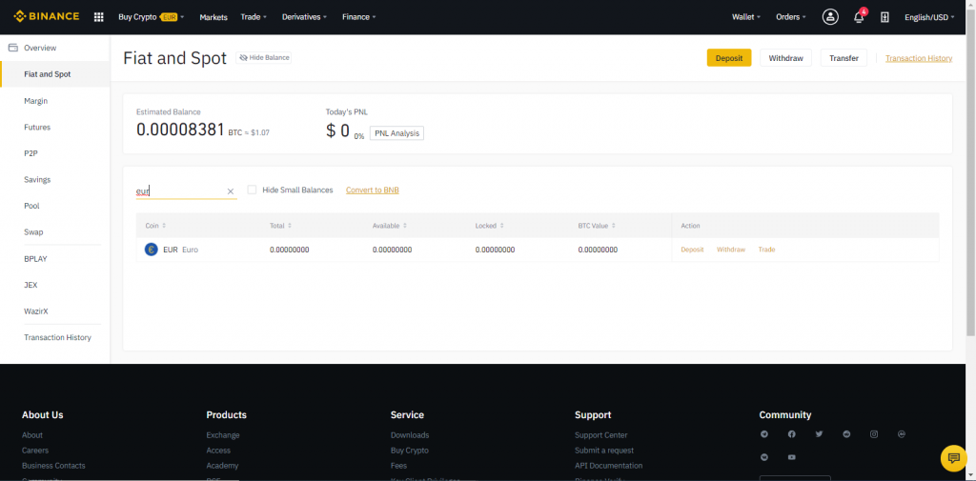Open Transaction History link at top right

pyautogui.click(x=919, y=58)
